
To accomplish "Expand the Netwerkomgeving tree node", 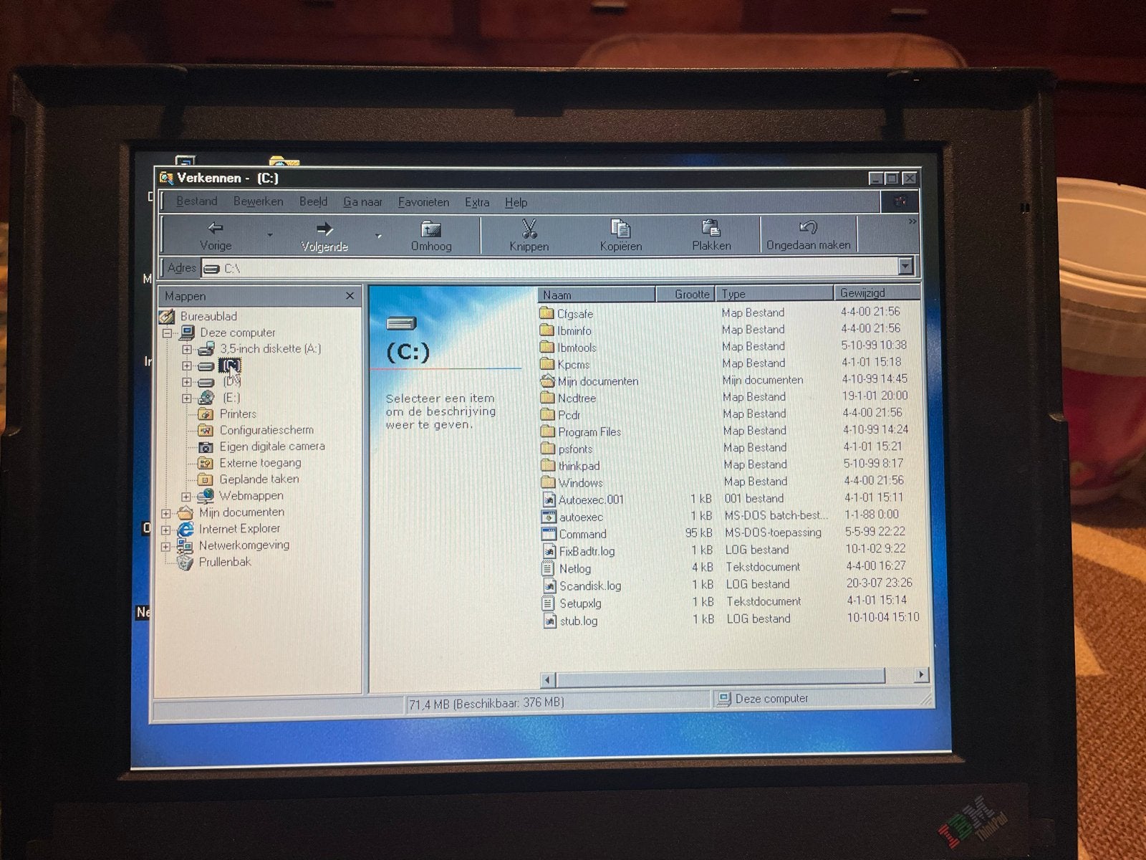I will point(166,547).
